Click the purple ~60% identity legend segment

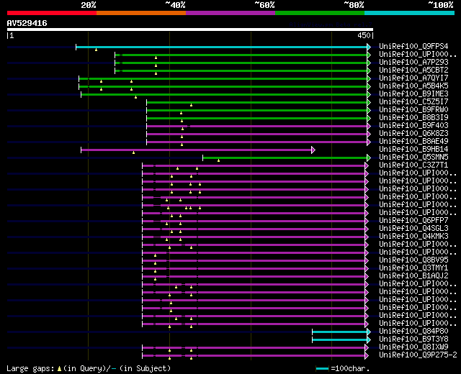click(230, 13)
